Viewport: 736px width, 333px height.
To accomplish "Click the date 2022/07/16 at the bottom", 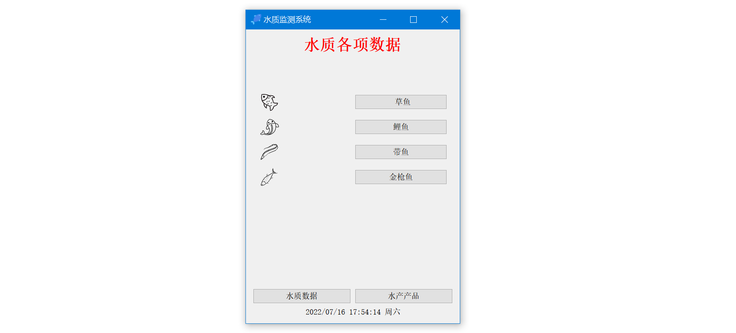I will (x=325, y=312).
